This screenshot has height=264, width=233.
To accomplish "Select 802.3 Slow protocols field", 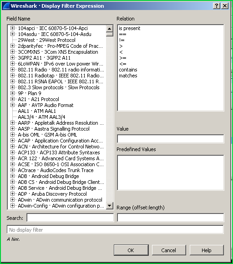I will [59, 87].
